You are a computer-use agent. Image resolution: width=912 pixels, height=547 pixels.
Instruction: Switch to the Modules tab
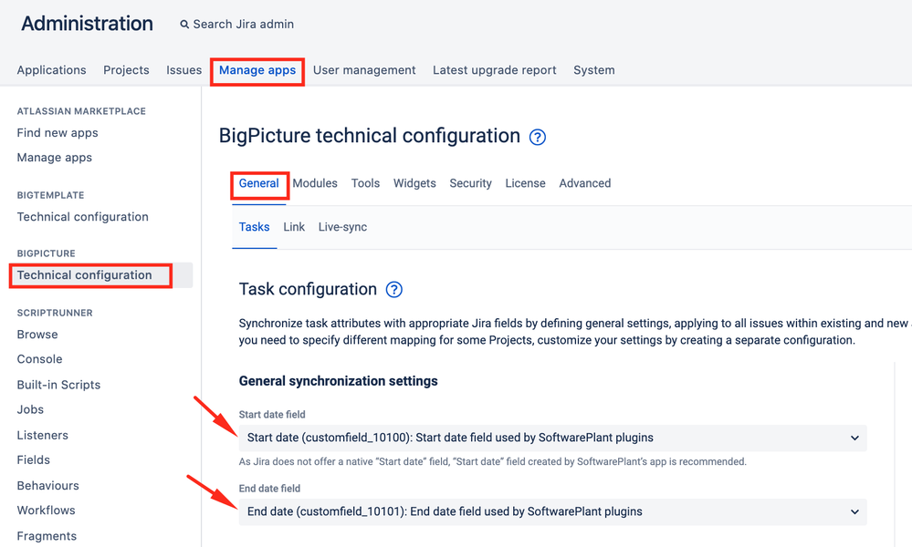(x=315, y=183)
